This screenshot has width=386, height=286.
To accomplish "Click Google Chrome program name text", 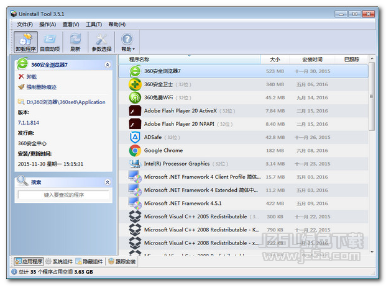I will click(163, 150).
